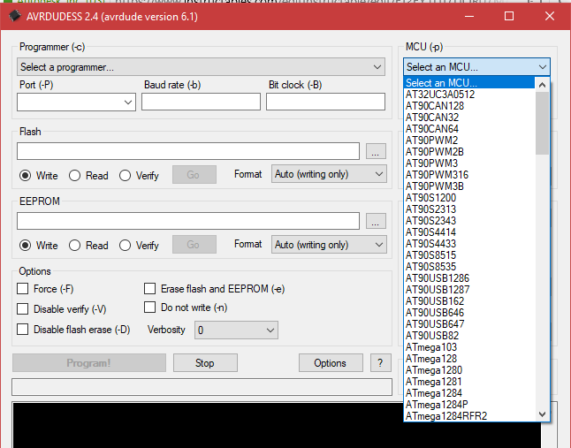Open the Flash Format dropdown

(329, 174)
